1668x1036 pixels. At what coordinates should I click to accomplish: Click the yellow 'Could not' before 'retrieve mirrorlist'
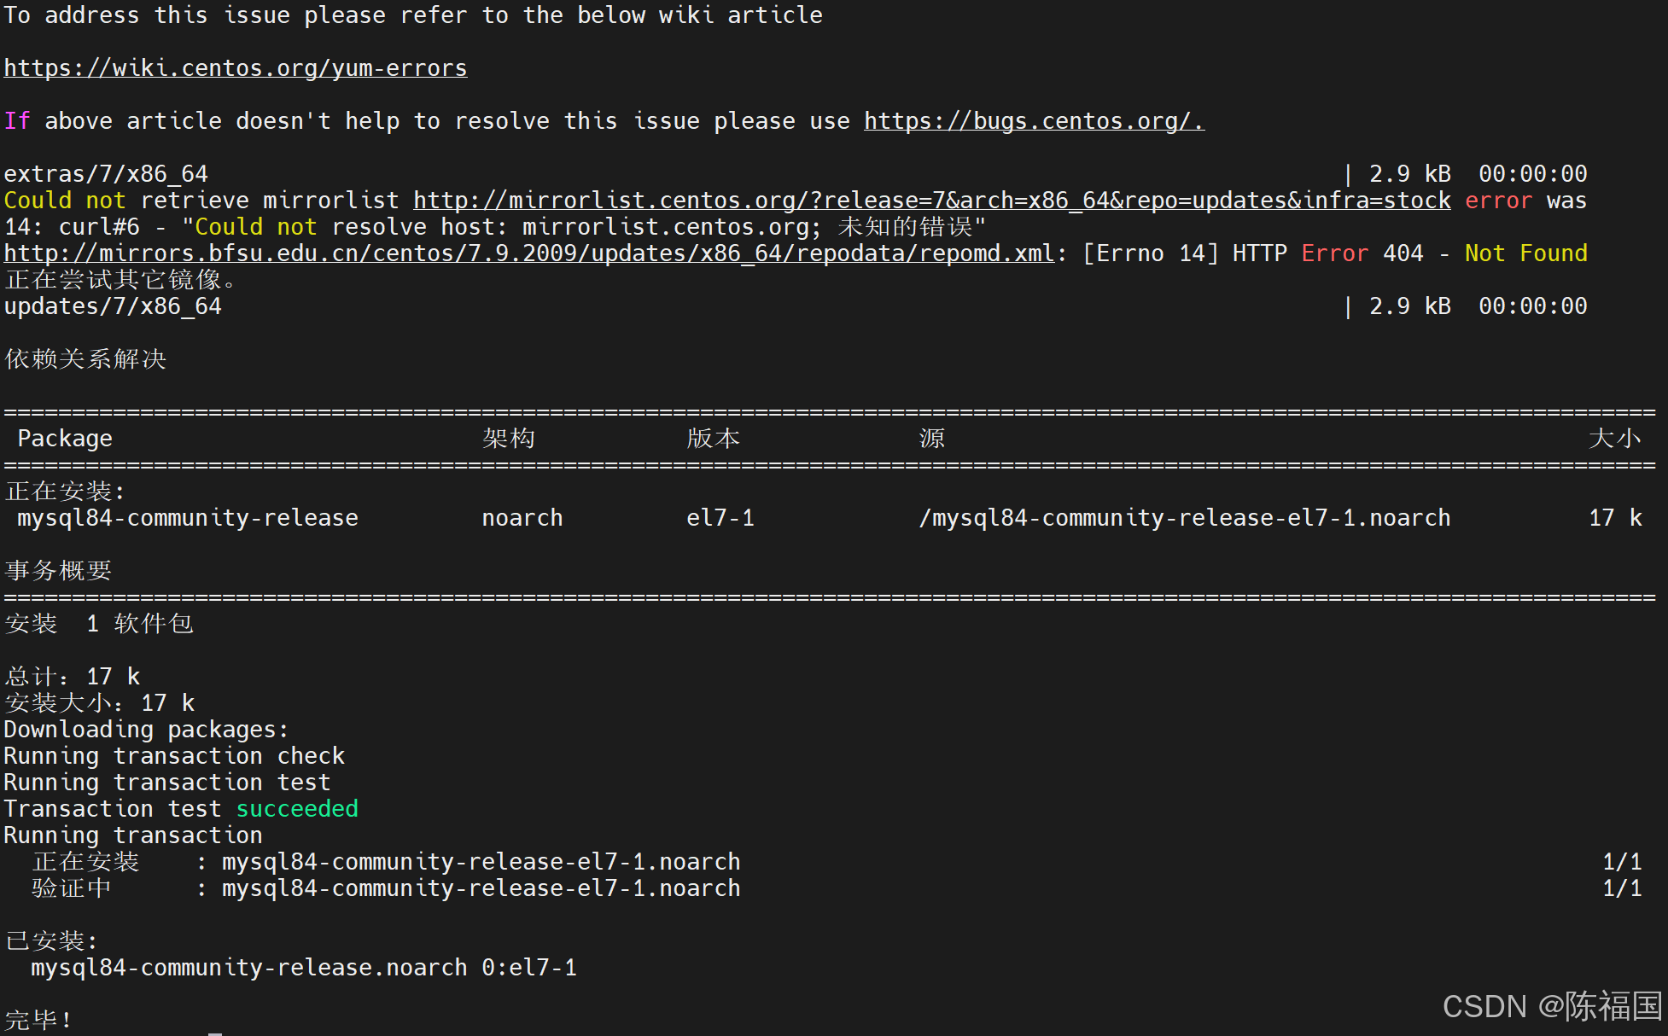[x=65, y=201]
